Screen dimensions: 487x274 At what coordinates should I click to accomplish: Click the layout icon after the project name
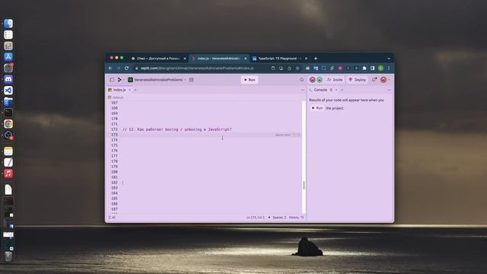point(191,80)
